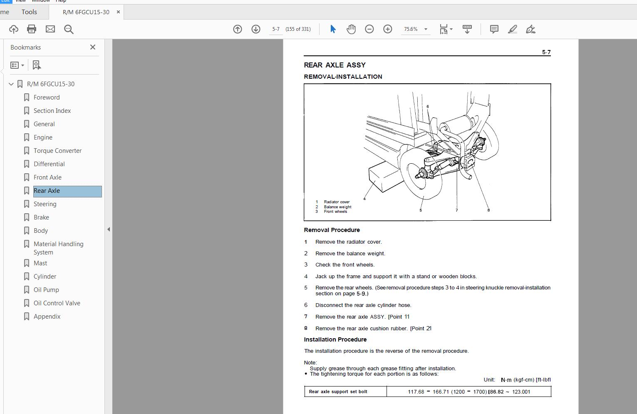Collapse the R/M 6FGCU15-30 bookmark tree
637x414 pixels.
click(10, 84)
